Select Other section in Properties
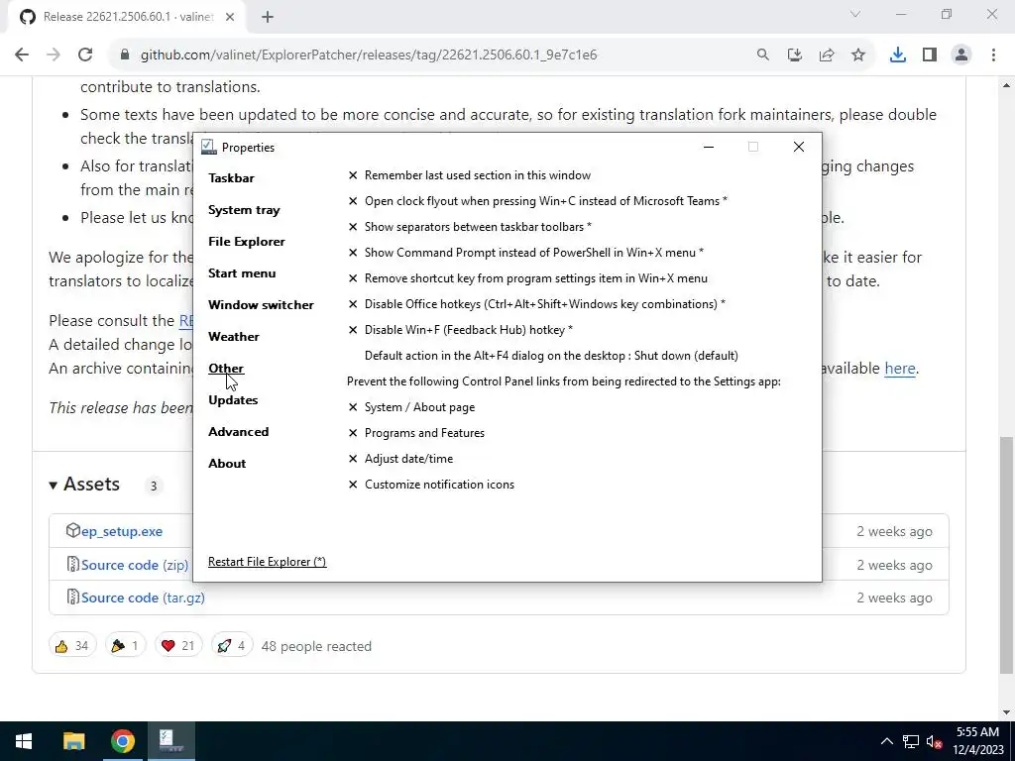 click(226, 369)
